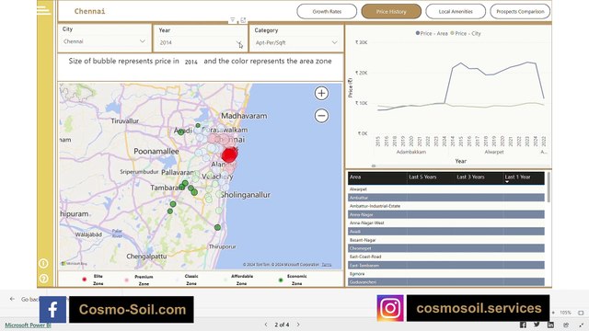Click the info icon in sidebar
The width and height of the screenshot is (589, 331).
[x=43, y=264]
